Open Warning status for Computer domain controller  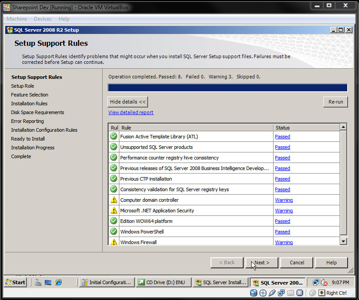tap(284, 200)
